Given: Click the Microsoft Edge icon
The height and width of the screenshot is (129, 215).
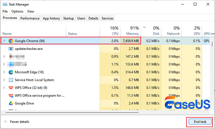Looking at the screenshot, I should [x=11, y=72].
